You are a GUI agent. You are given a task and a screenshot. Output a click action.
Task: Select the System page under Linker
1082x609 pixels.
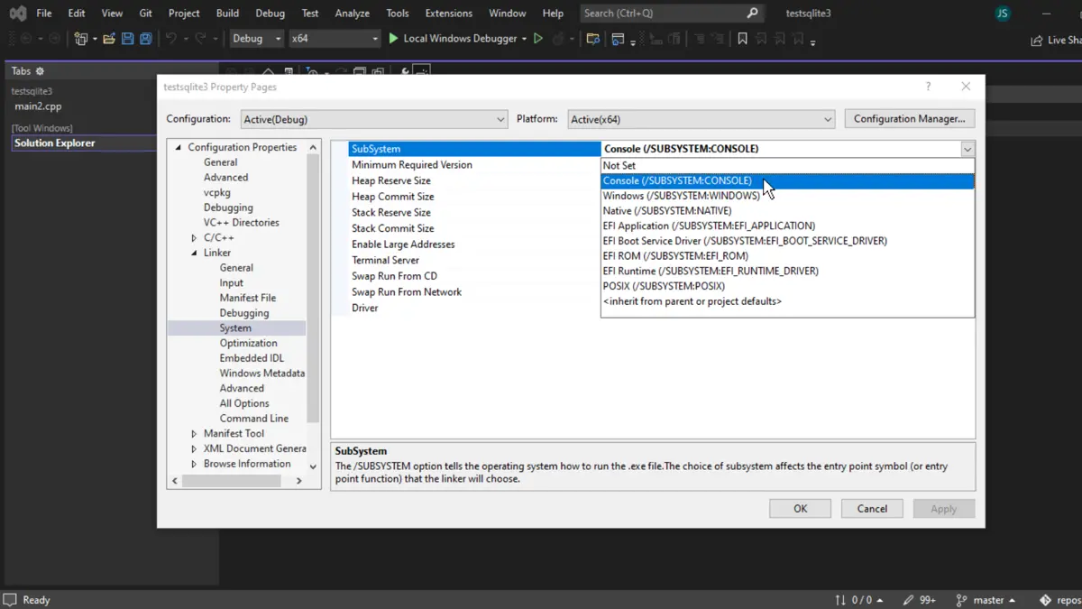[235, 328]
